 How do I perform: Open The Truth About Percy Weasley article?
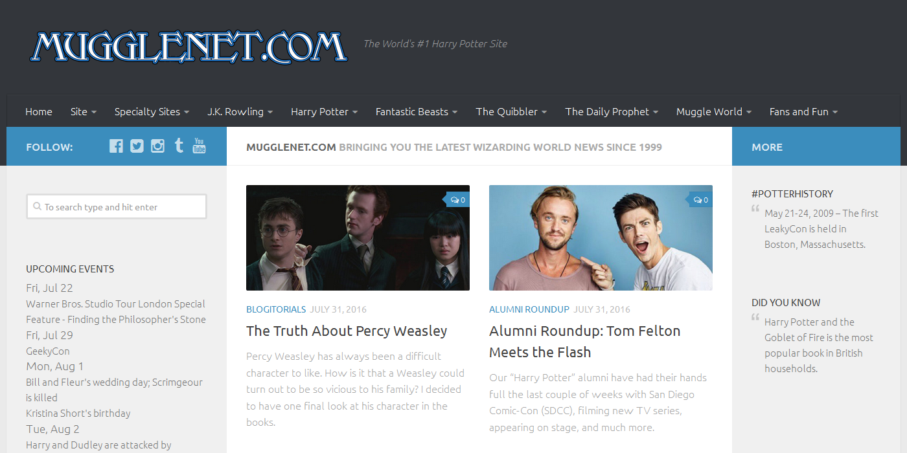(x=347, y=331)
